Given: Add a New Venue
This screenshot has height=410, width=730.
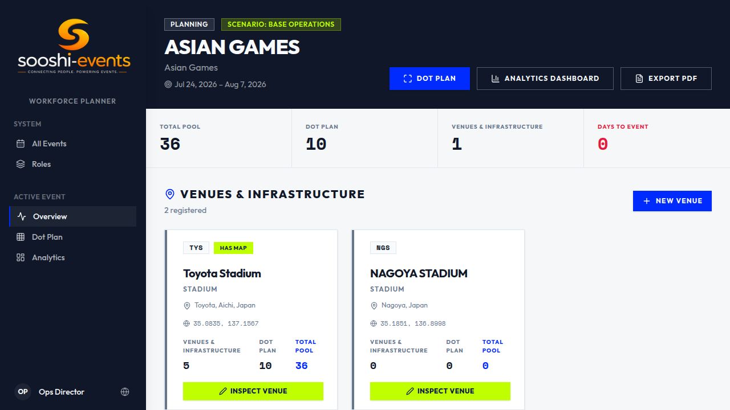Looking at the screenshot, I should [672, 201].
